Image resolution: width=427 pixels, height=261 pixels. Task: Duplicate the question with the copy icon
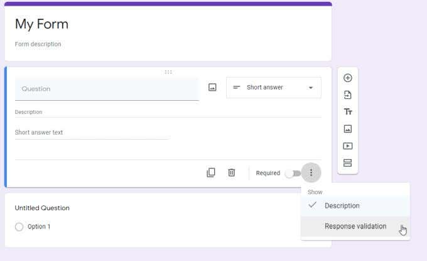pos(211,173)
